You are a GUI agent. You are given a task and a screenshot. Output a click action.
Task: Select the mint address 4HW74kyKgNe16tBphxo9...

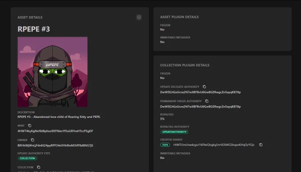[55, 131]
